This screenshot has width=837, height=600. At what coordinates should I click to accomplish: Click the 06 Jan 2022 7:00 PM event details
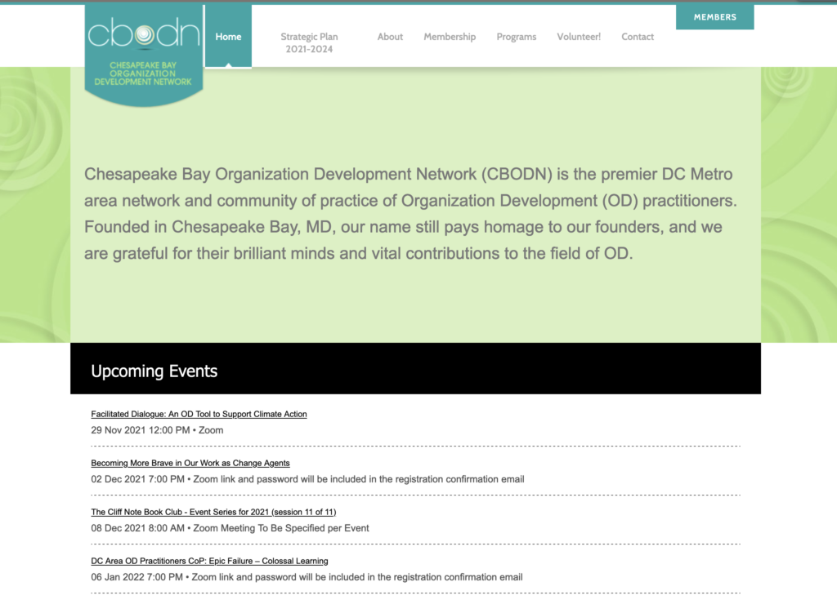click(x=307, y=578)
